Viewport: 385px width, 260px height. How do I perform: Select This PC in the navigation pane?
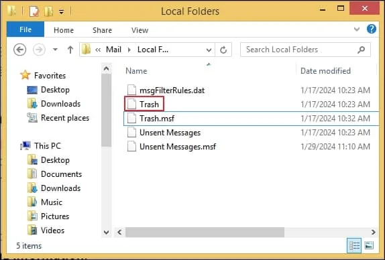point(48,146)
